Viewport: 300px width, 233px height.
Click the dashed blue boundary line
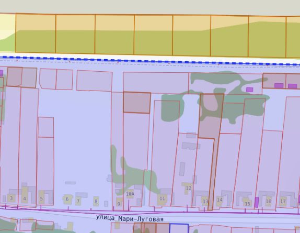click(x=150, y=61)
